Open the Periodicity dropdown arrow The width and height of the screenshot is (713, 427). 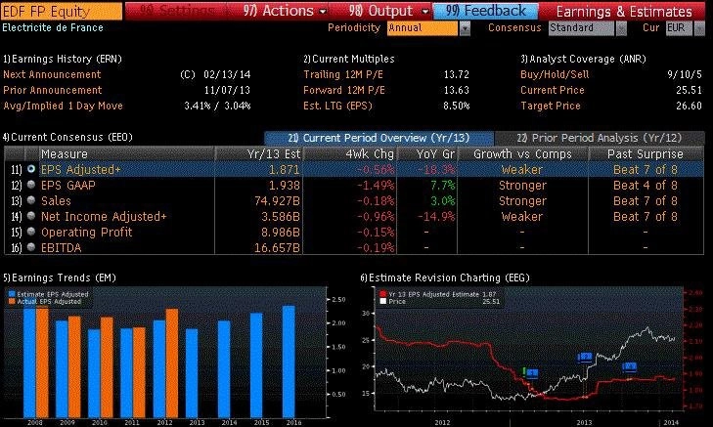pyautogui.click(x=465, y=28)
